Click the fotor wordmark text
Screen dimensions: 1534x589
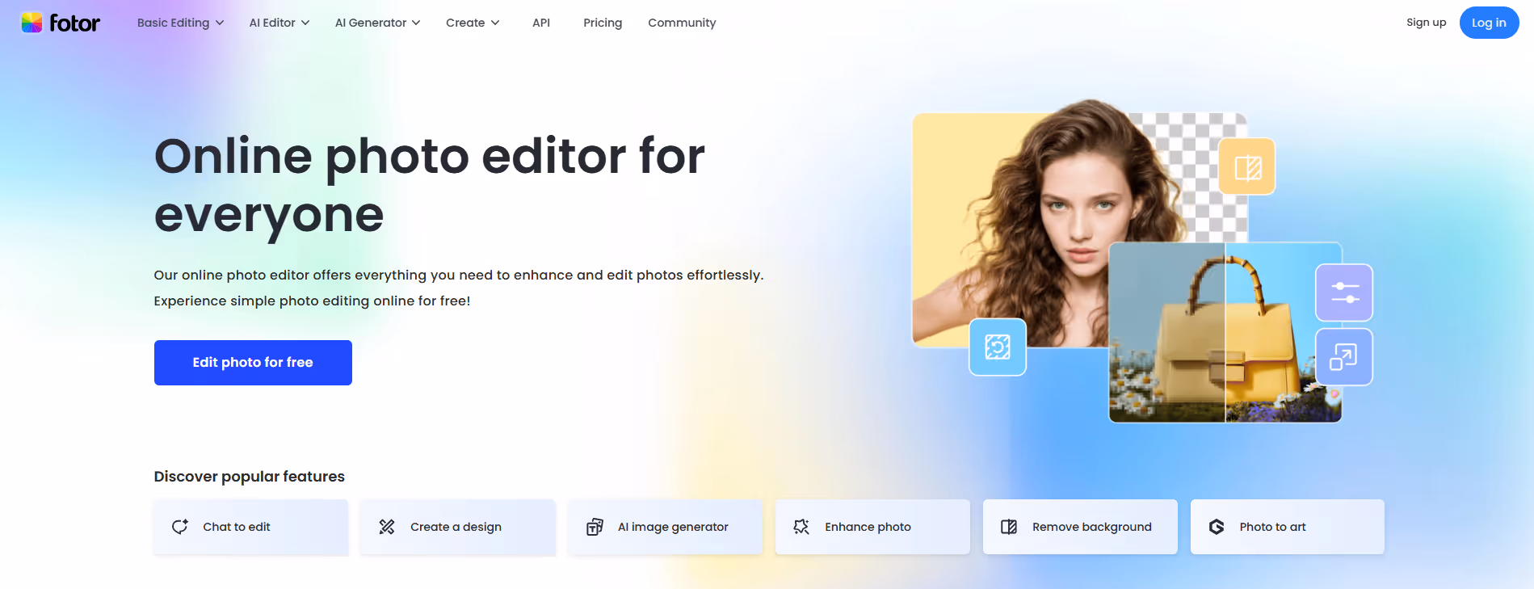point(75,23)
